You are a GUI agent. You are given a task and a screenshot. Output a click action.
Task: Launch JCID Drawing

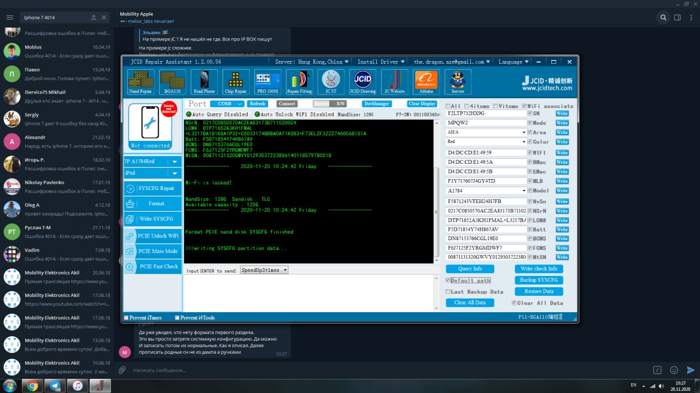pos(363,82)
